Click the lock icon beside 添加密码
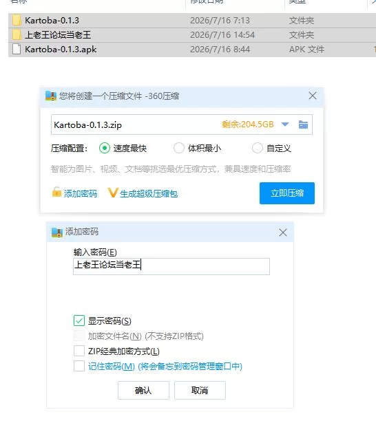Viewport: 376px width, 445px height. [56, 193]
